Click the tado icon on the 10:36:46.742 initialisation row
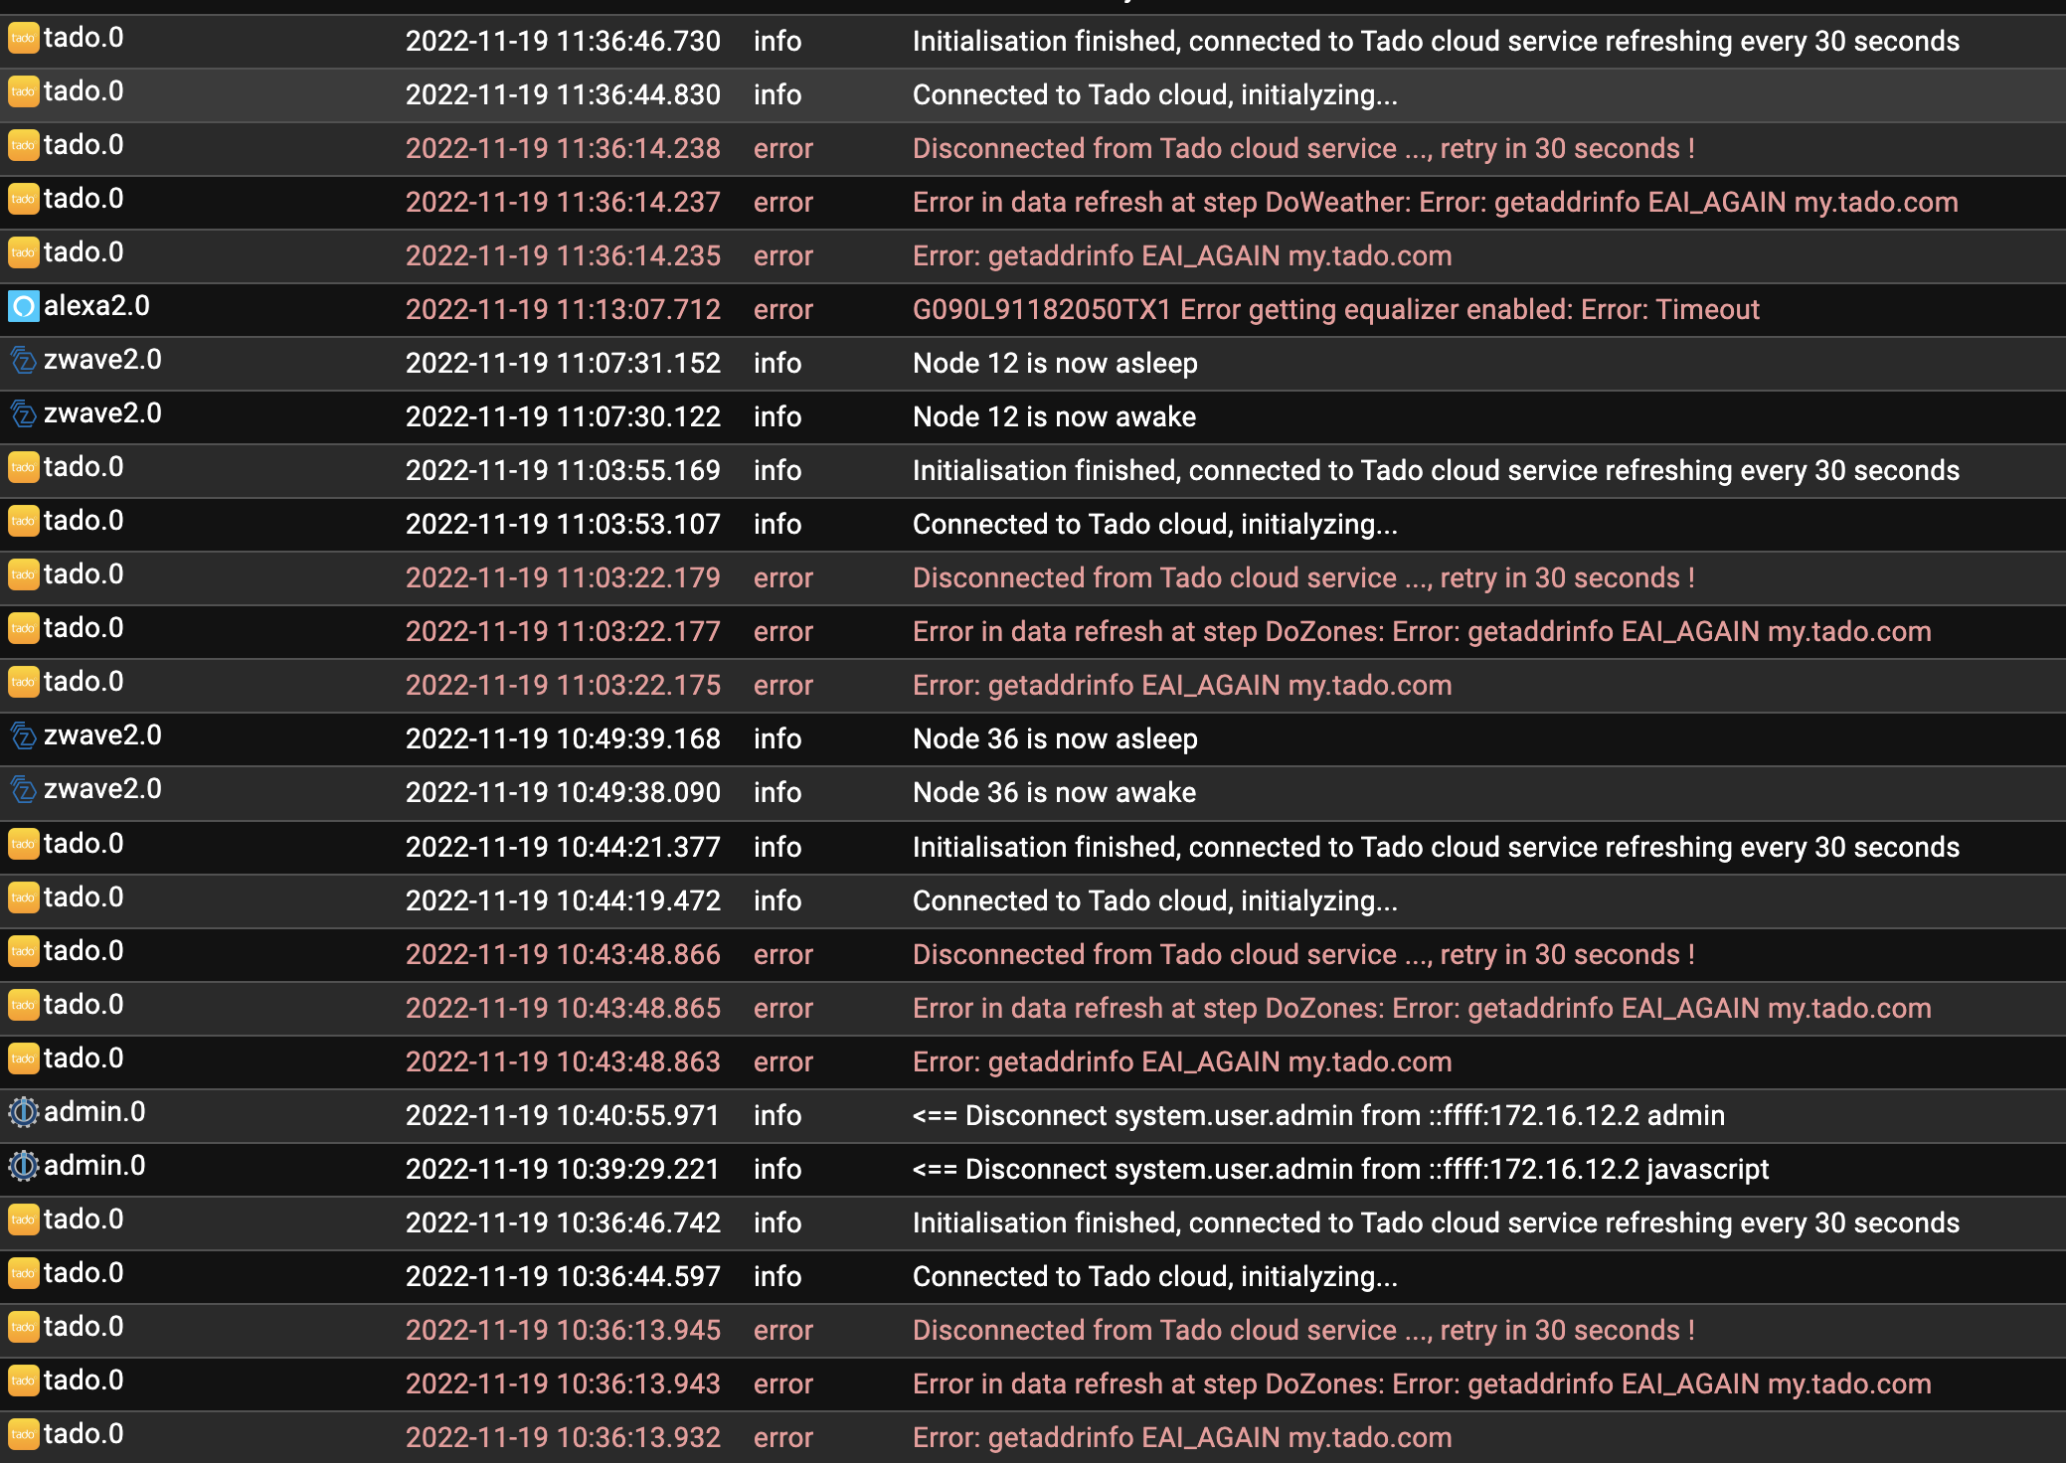The height and width of the screenshot is (1463, 2066). point(22,1219)
